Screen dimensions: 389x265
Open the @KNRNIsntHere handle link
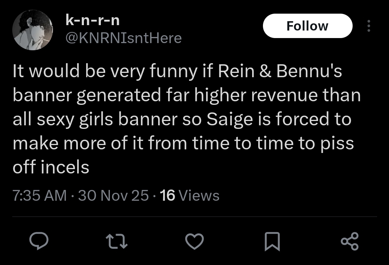(122, 38)
